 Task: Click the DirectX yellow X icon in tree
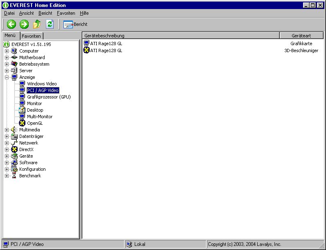click(x=14, y=149)
